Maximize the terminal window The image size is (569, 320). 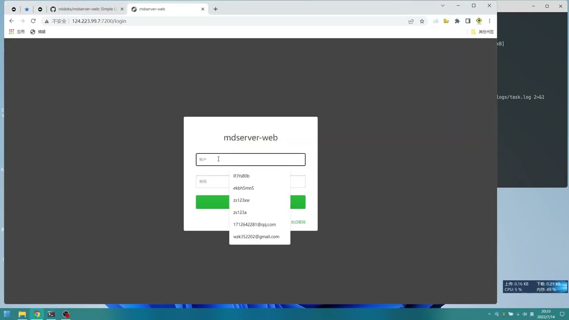coord(547,6)
